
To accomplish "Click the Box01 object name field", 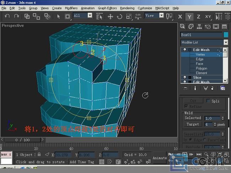I will click(x=201, y=35).
